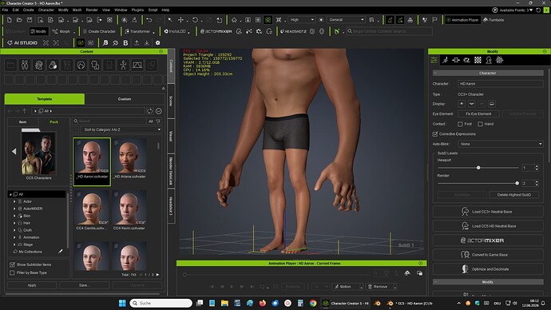Open Sort by Category A to Z dropdown
This screenshot has width=551, height=310.
tap(121, 129)
